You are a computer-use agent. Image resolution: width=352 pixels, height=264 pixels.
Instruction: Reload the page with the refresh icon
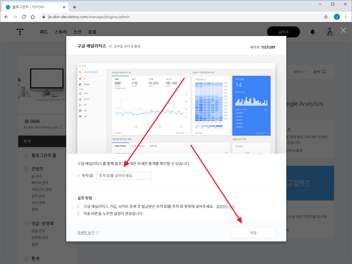tap(24, 17)
